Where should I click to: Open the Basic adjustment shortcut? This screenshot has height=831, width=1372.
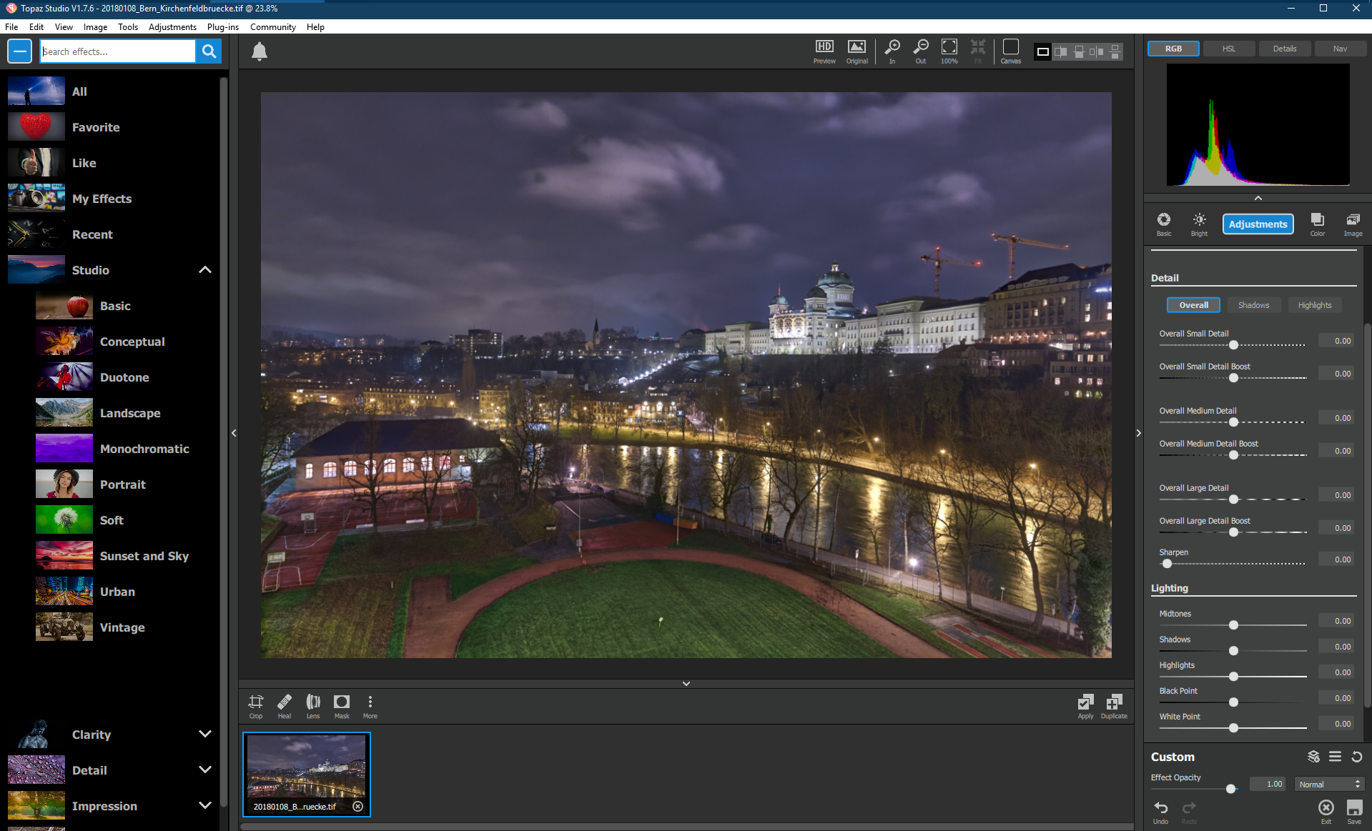[x=1164, y=224]
